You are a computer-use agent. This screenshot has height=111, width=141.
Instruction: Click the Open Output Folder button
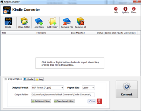64,101
